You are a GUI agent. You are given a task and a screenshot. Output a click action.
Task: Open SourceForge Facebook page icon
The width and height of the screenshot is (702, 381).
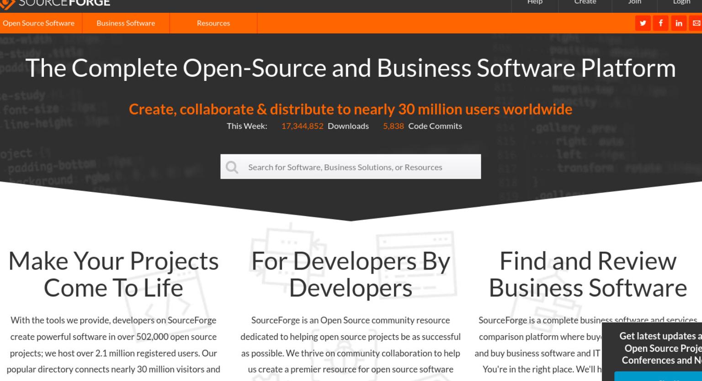(660, 23)
